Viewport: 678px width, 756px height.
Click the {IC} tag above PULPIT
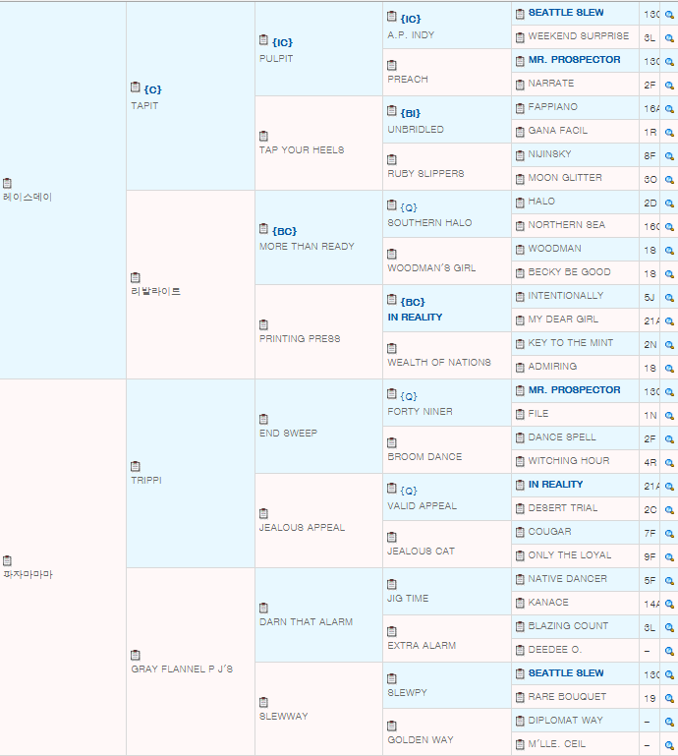click(282, 42)
